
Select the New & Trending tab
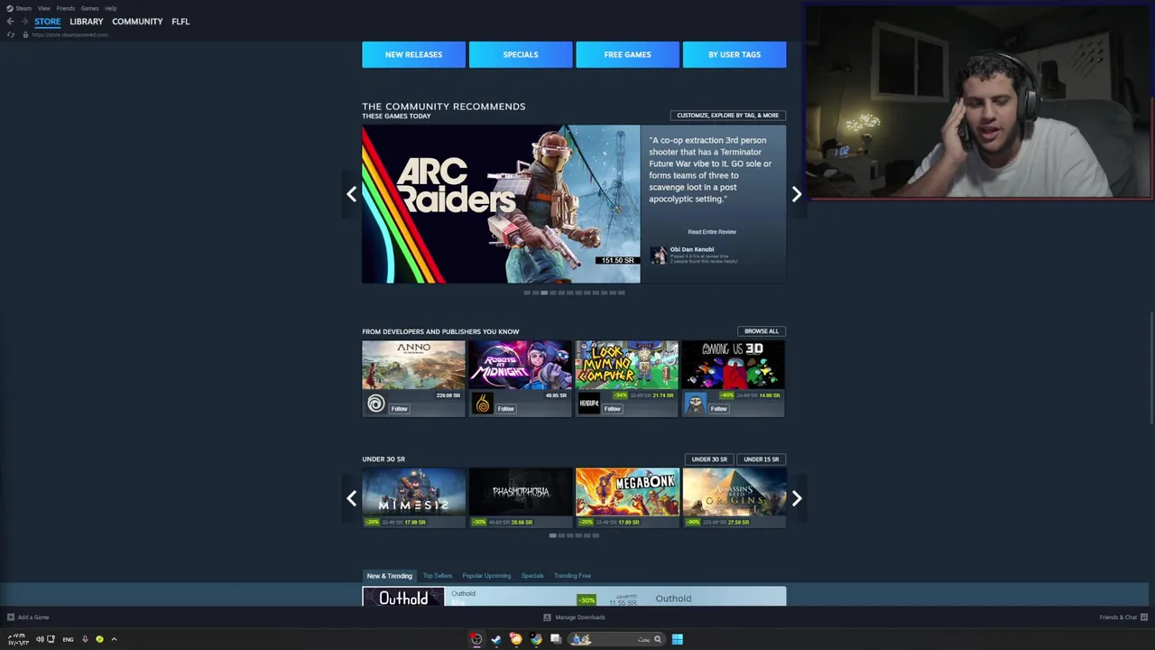click(389, 576)
